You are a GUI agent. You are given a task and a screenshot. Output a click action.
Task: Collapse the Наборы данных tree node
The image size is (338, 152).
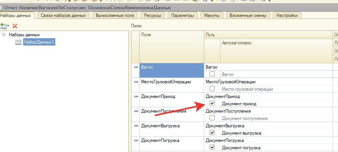(3, 35)
